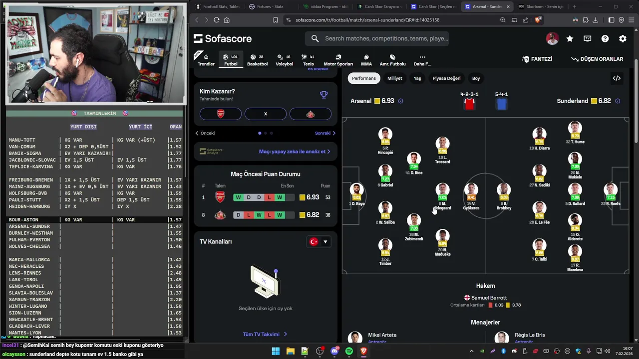Expand Daha F... more sports menu
Screen dimensions: 639x359
pyautogui.click(x=422, y=60)
